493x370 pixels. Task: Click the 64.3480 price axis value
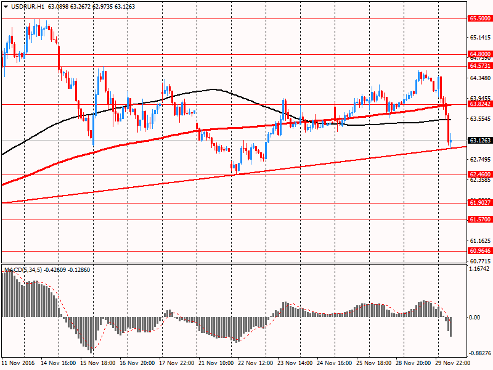coord(480,78)
